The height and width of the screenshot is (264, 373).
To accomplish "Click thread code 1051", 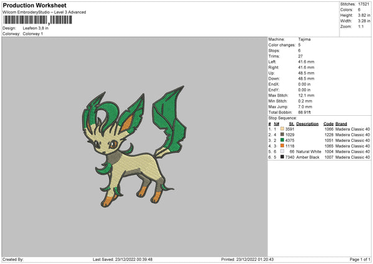I will pos(329,140).
